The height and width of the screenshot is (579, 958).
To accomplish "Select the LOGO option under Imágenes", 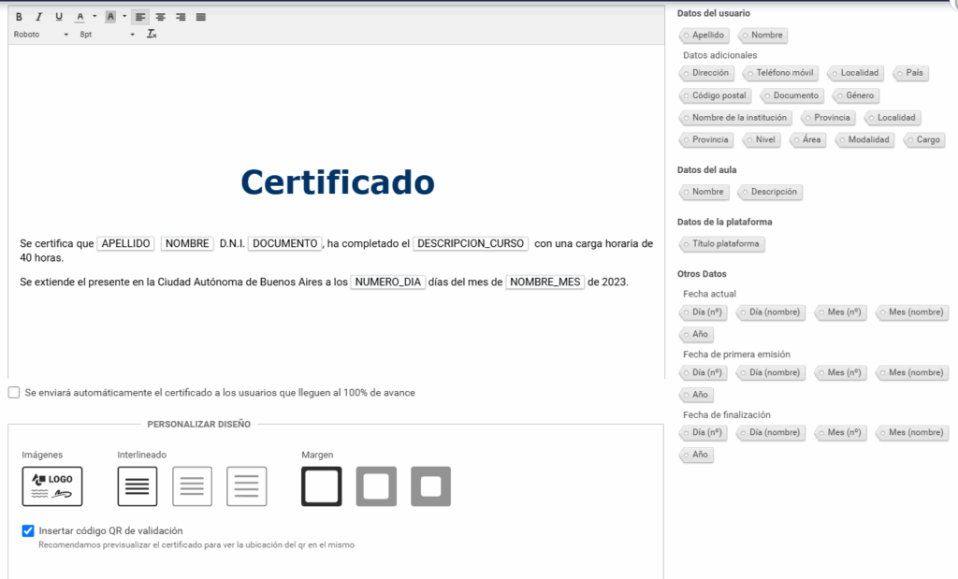I will (51, 485).
